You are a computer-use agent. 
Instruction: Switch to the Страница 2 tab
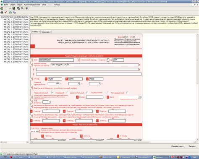pyautogui.click(x=46, y=32)
